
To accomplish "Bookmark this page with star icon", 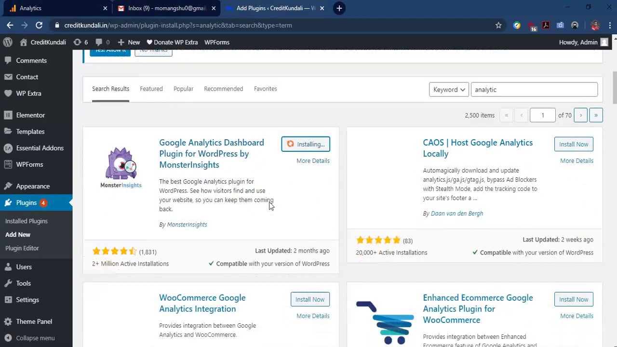I will (x=498, y=25).
